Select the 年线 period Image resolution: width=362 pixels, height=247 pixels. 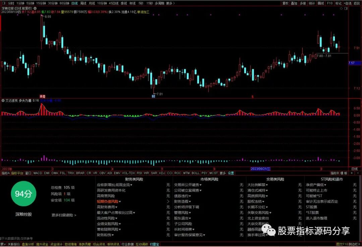click(x=132, y=3)
